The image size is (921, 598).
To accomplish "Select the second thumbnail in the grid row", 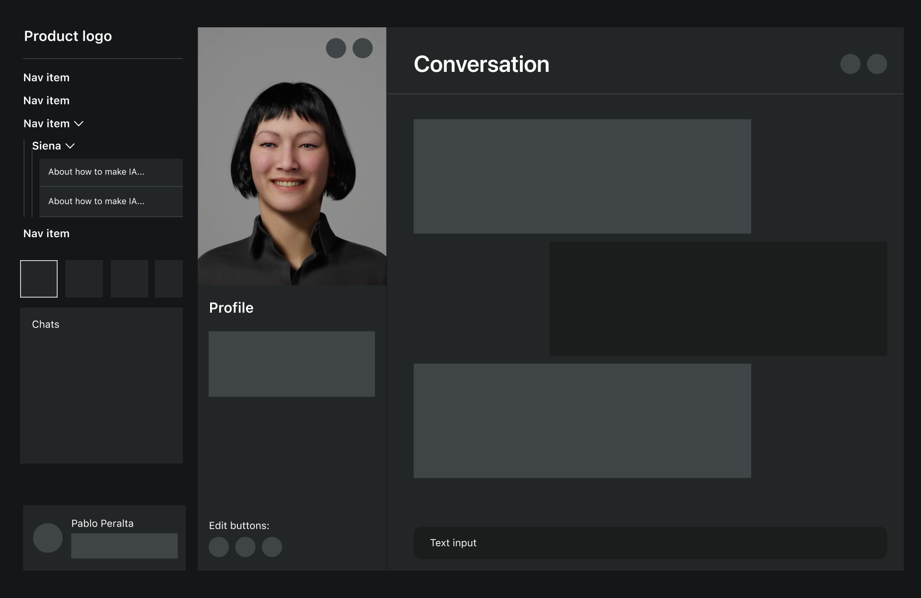I will pos(84,279).
